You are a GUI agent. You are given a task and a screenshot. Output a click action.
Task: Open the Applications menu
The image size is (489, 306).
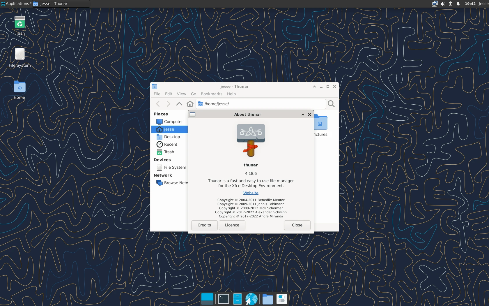point(16,4)
